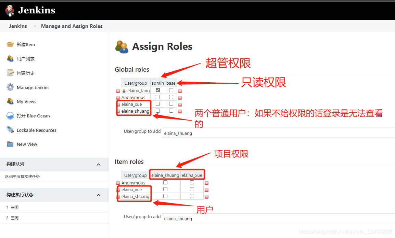Remove global elaina_xue via right-side red X
The width and height of the screenshot is (395, 238).
(180, 104)
